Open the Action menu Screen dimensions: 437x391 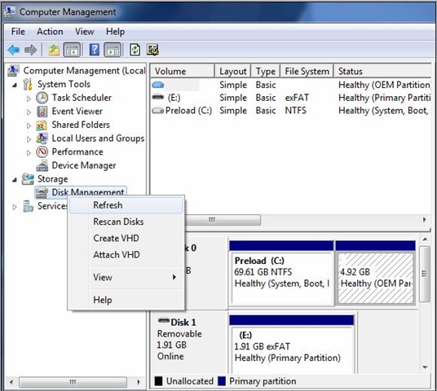pos(50,32)
